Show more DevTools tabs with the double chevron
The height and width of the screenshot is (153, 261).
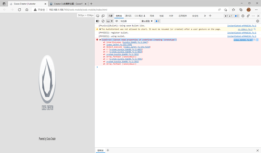pyautogui.click(x=205, y=15)
